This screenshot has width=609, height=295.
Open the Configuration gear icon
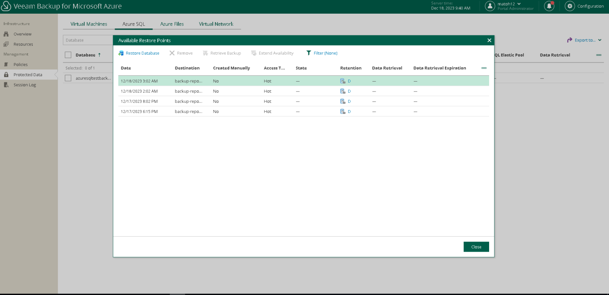coord(570,6)
